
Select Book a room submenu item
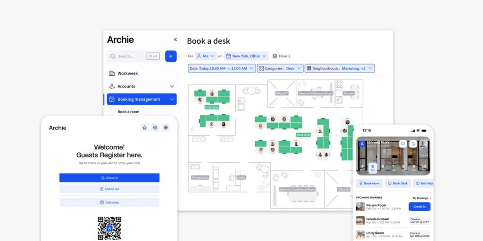point(128,112)
